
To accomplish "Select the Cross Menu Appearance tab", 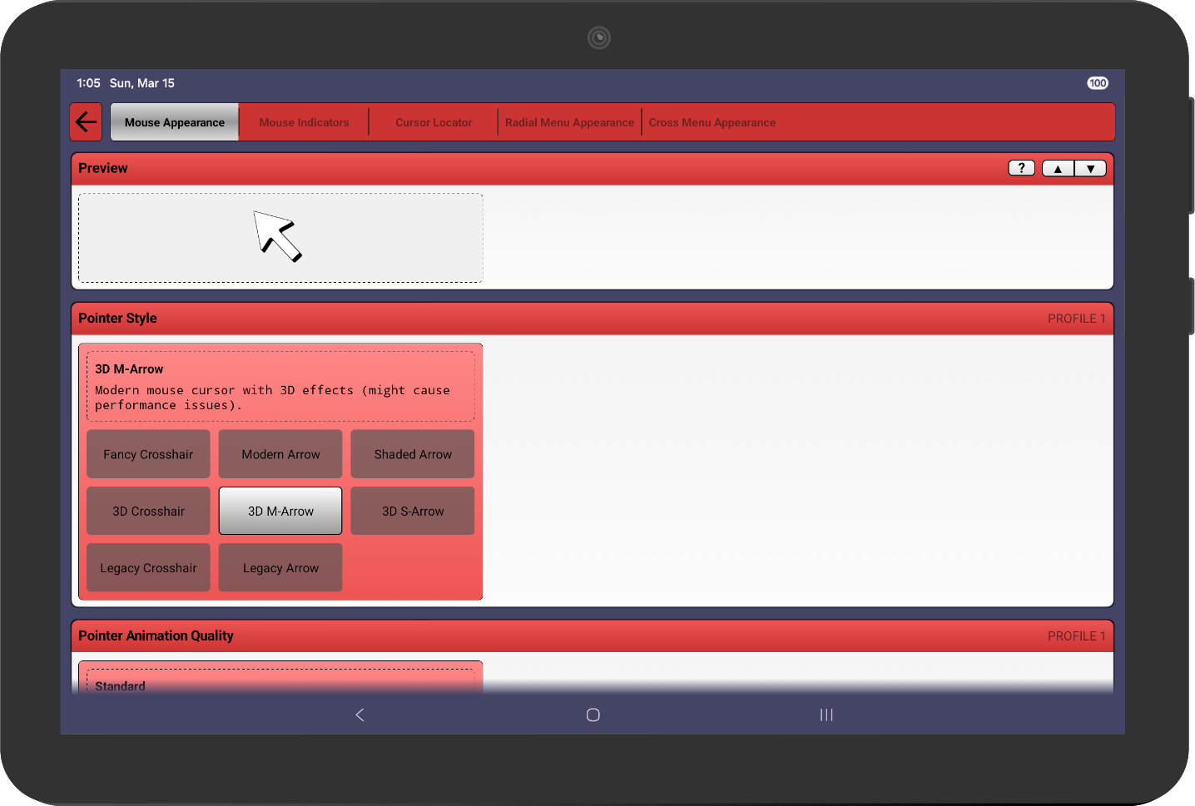I will point(712,122).
